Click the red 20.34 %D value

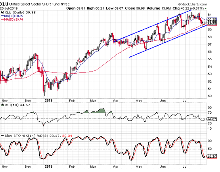click(x=67, y=136)
